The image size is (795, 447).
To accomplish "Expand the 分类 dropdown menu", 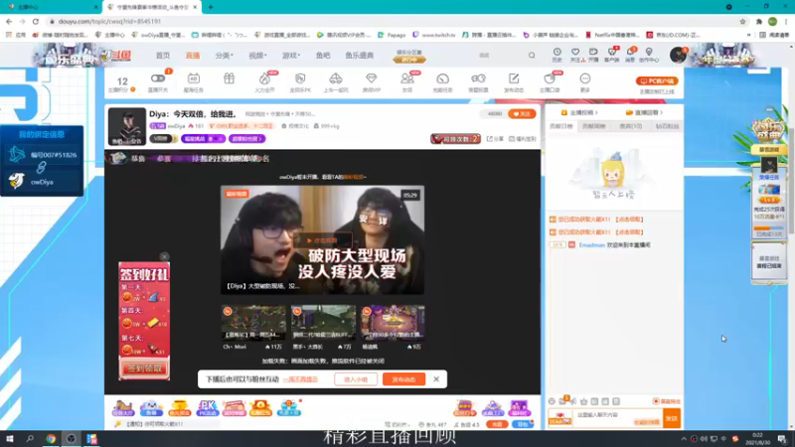I will 224,56.
